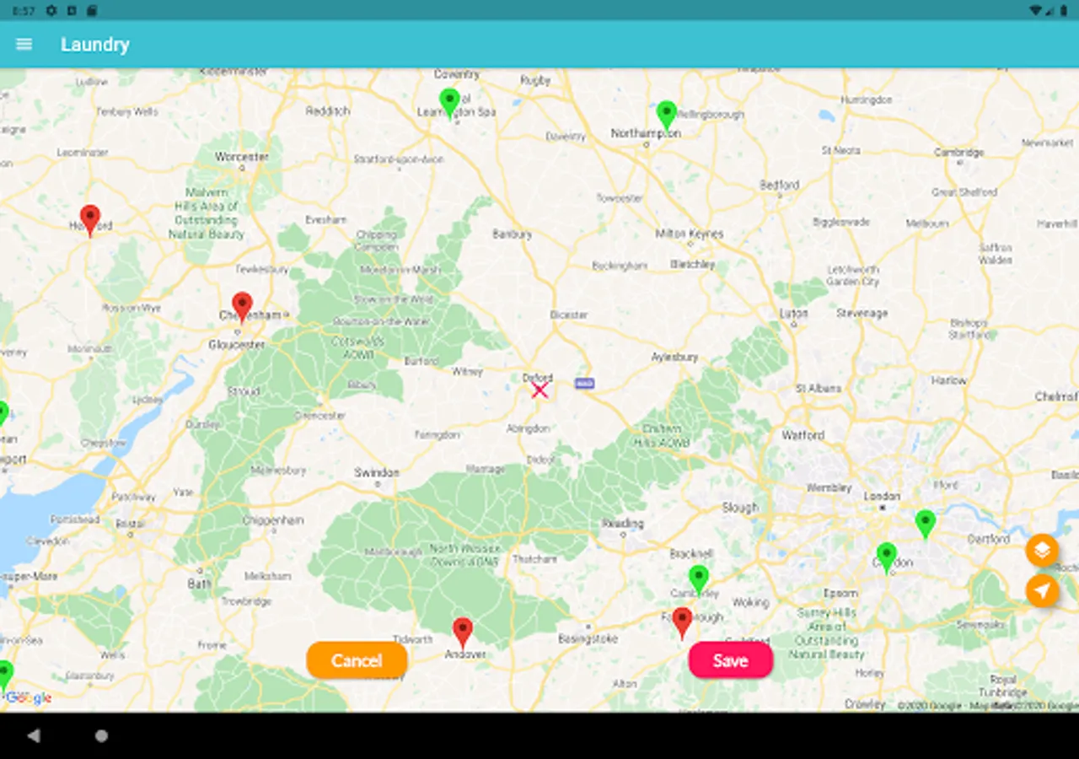Click the blue motorway shield near Oxford
The width and height of the screenshot is (1079, 759).
pos(584,383)
